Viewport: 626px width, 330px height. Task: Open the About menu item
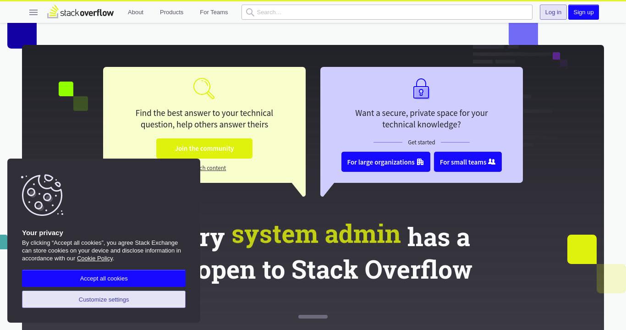(136, 12)
